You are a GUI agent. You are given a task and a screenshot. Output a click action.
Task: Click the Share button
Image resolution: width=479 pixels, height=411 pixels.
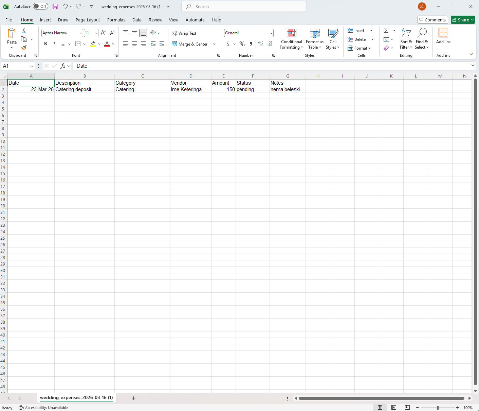click(463, 20)
